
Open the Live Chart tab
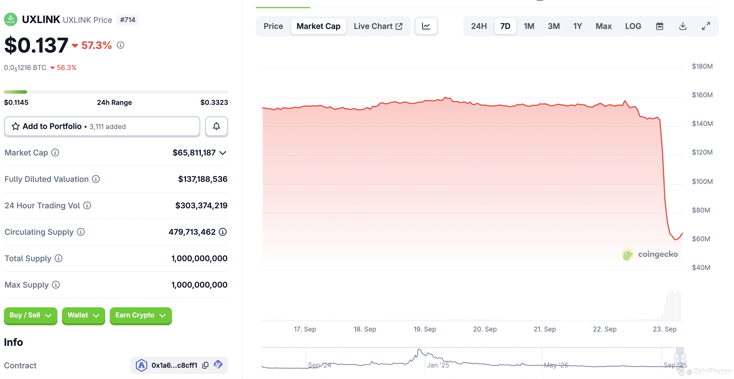tap(377, 26)
